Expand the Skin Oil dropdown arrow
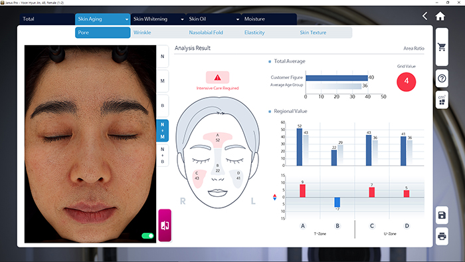 click(238, 19)
